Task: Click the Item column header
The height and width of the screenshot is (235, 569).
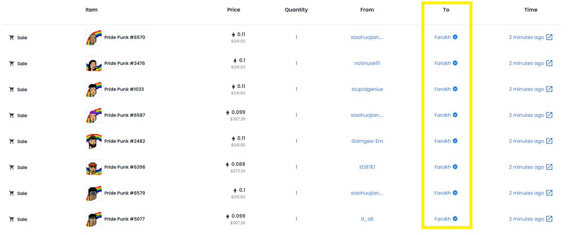Action: (x=92, y=10)
